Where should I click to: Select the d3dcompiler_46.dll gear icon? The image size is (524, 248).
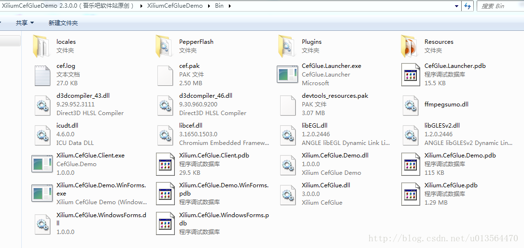[165, 104]
